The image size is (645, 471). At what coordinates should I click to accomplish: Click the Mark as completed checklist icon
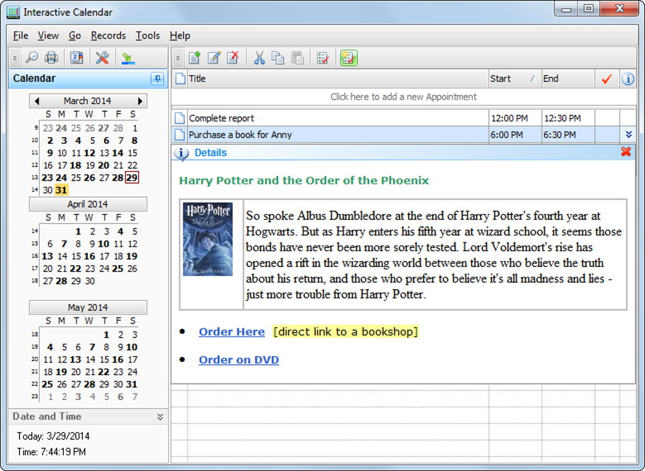(x=323, y=58)
